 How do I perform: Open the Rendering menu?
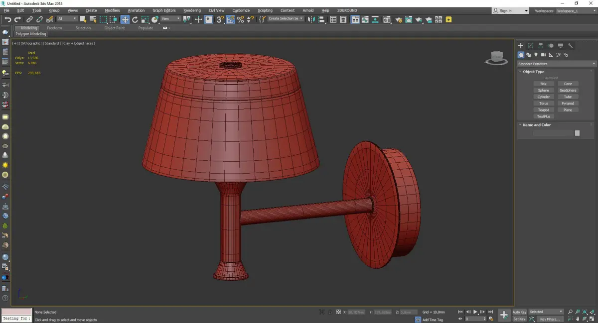[x=192, y=10]
